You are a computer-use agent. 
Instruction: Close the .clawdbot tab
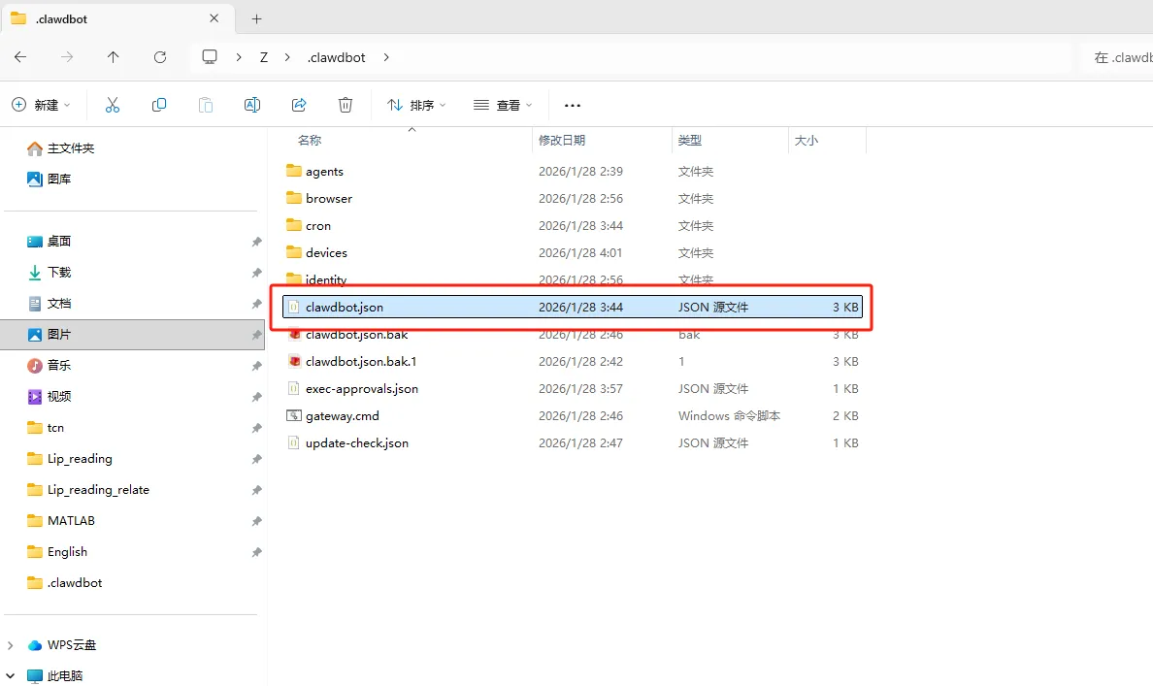[x=214, y=18]
